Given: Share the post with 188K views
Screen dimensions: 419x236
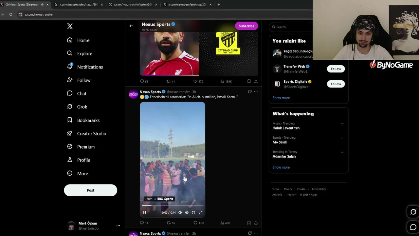Looking at the screenshot, I should (x=256, y=81).
